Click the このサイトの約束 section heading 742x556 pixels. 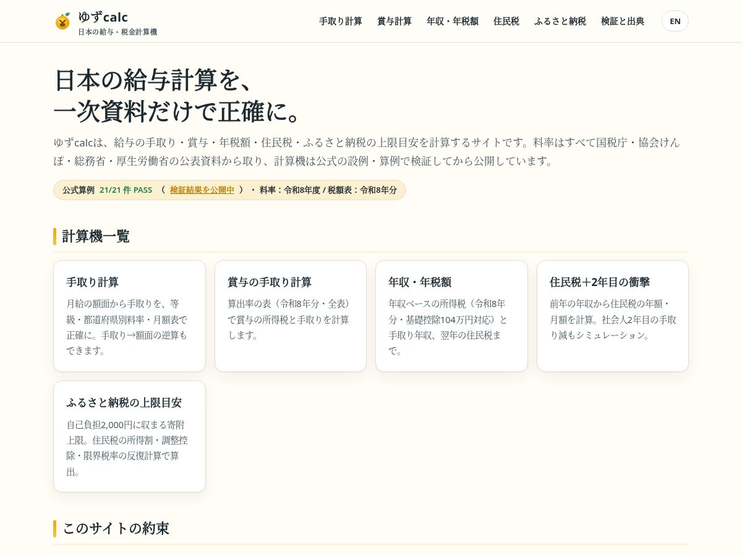(116, 528)
